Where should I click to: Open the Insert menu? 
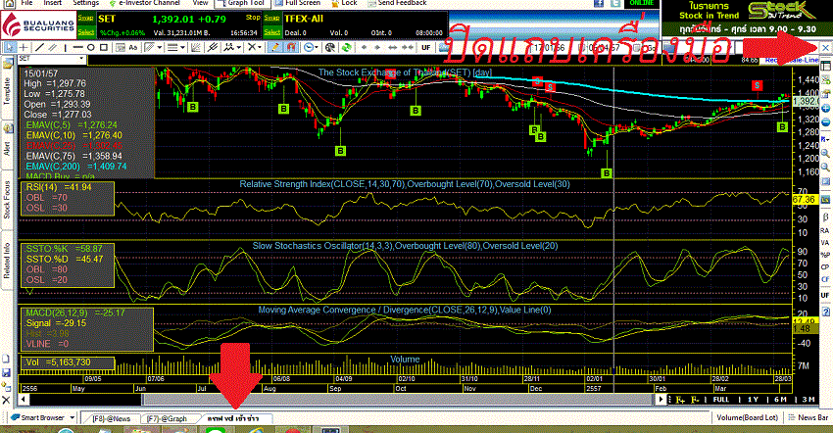(52, 3)
